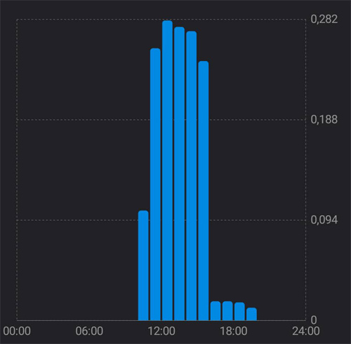Click the 12:00 time label
The height and width of the screenshot is (344, 351).
click(x=161, y=331)
